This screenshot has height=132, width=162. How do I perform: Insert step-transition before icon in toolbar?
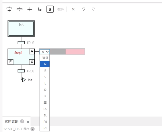9,9
